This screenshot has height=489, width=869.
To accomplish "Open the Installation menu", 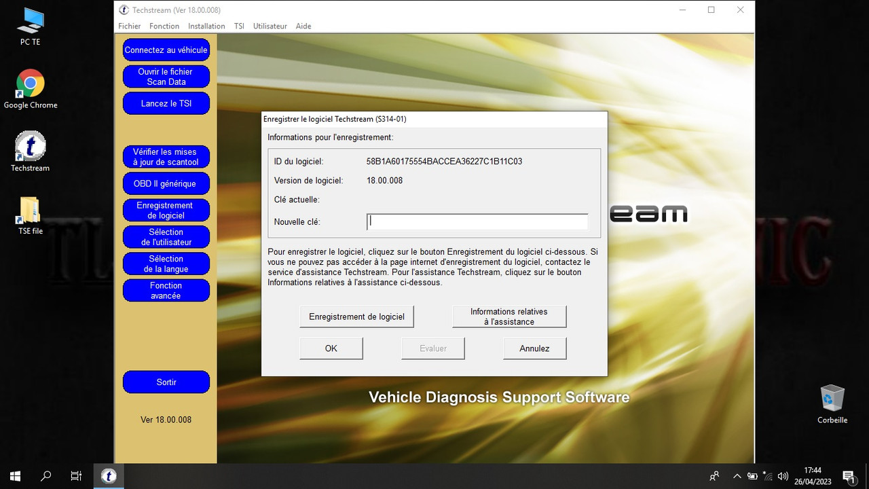I will pos(206,26).
